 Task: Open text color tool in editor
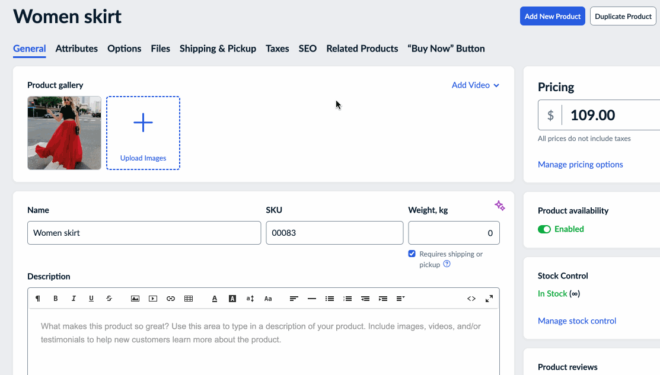(215, 299)
